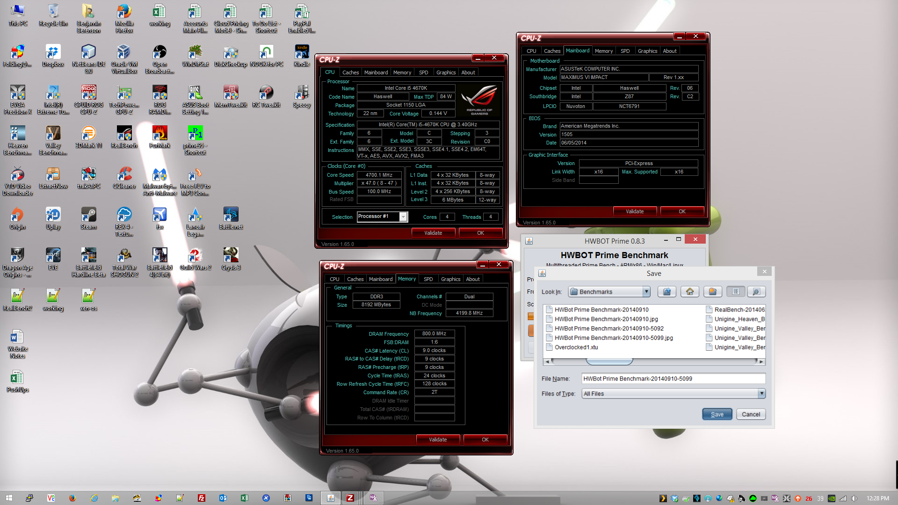Open SPD tab in CPU-Z CPU window
898x505 pixels.
[423, 72]
